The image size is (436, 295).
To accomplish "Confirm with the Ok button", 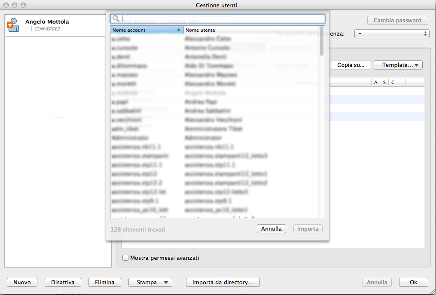I will pyautogui.click(x=413, y=283).
